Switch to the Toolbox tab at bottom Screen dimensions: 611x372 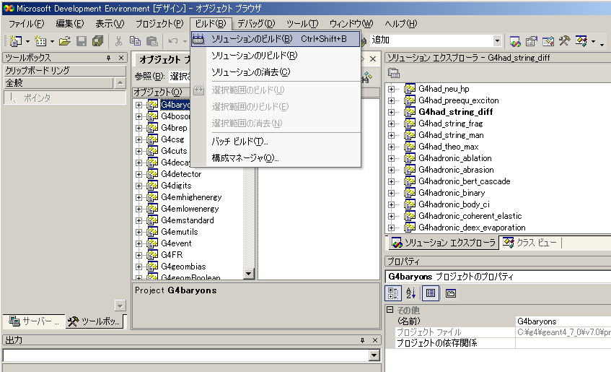tap(94, 321)
